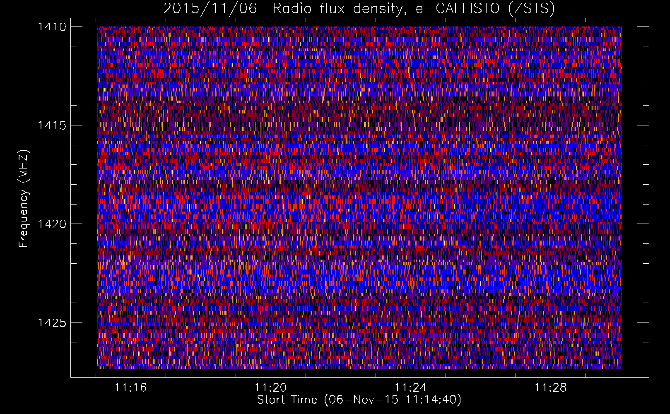Click the 'Start Time (06-Nov-15 11:14:40)' label
Image resolution: width=670 pixels, height=414 pixels.
(359, 400)
